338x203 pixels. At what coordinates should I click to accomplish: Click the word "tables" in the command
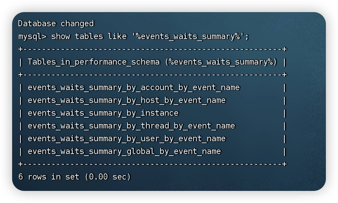coord(89,36)
